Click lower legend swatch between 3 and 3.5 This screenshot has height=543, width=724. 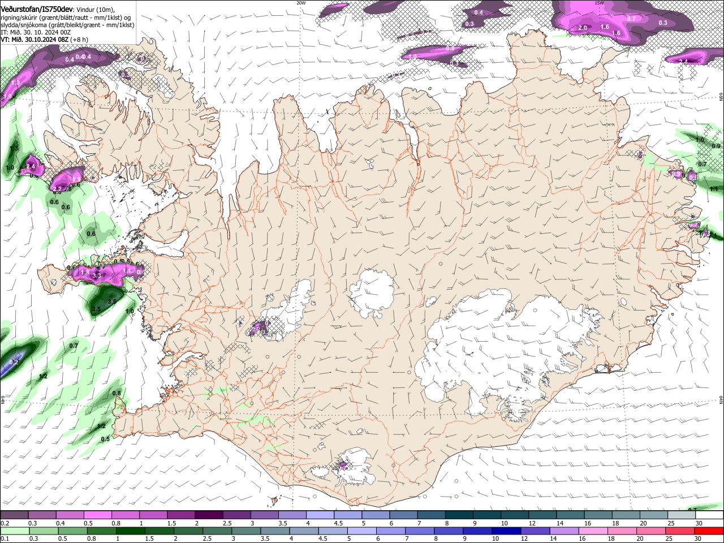246,531
